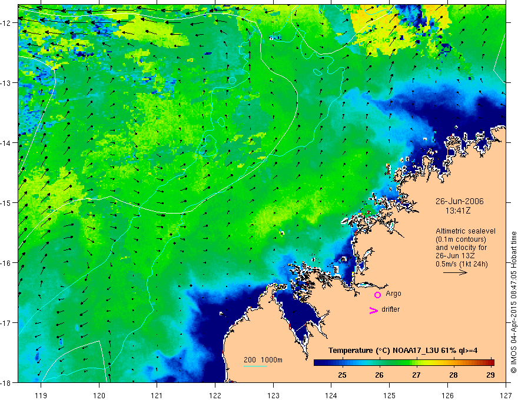The width and height of the screenshot is (518, 400).
Task: Click the velocity scale reference arrow
Action: coord(455,272)
